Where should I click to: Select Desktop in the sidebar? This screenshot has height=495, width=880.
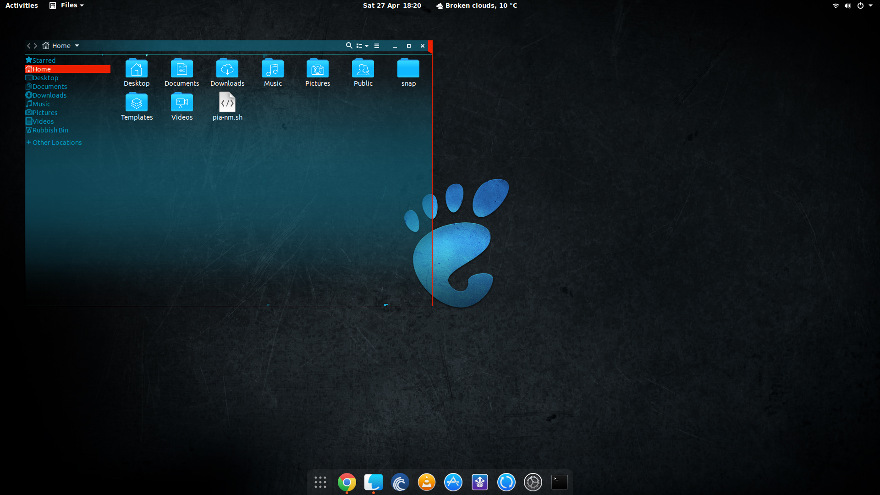(68, 77)
